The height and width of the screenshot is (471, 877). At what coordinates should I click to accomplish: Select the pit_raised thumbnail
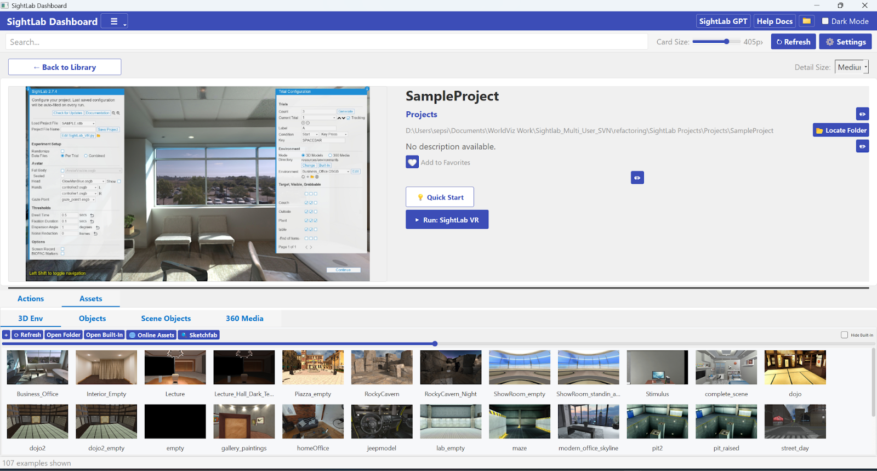tap(726, 422)
